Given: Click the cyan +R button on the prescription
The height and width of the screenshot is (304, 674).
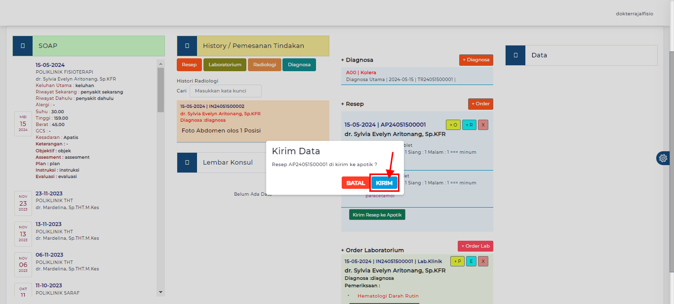Looking at the screenshot, I should pos(469,125).
